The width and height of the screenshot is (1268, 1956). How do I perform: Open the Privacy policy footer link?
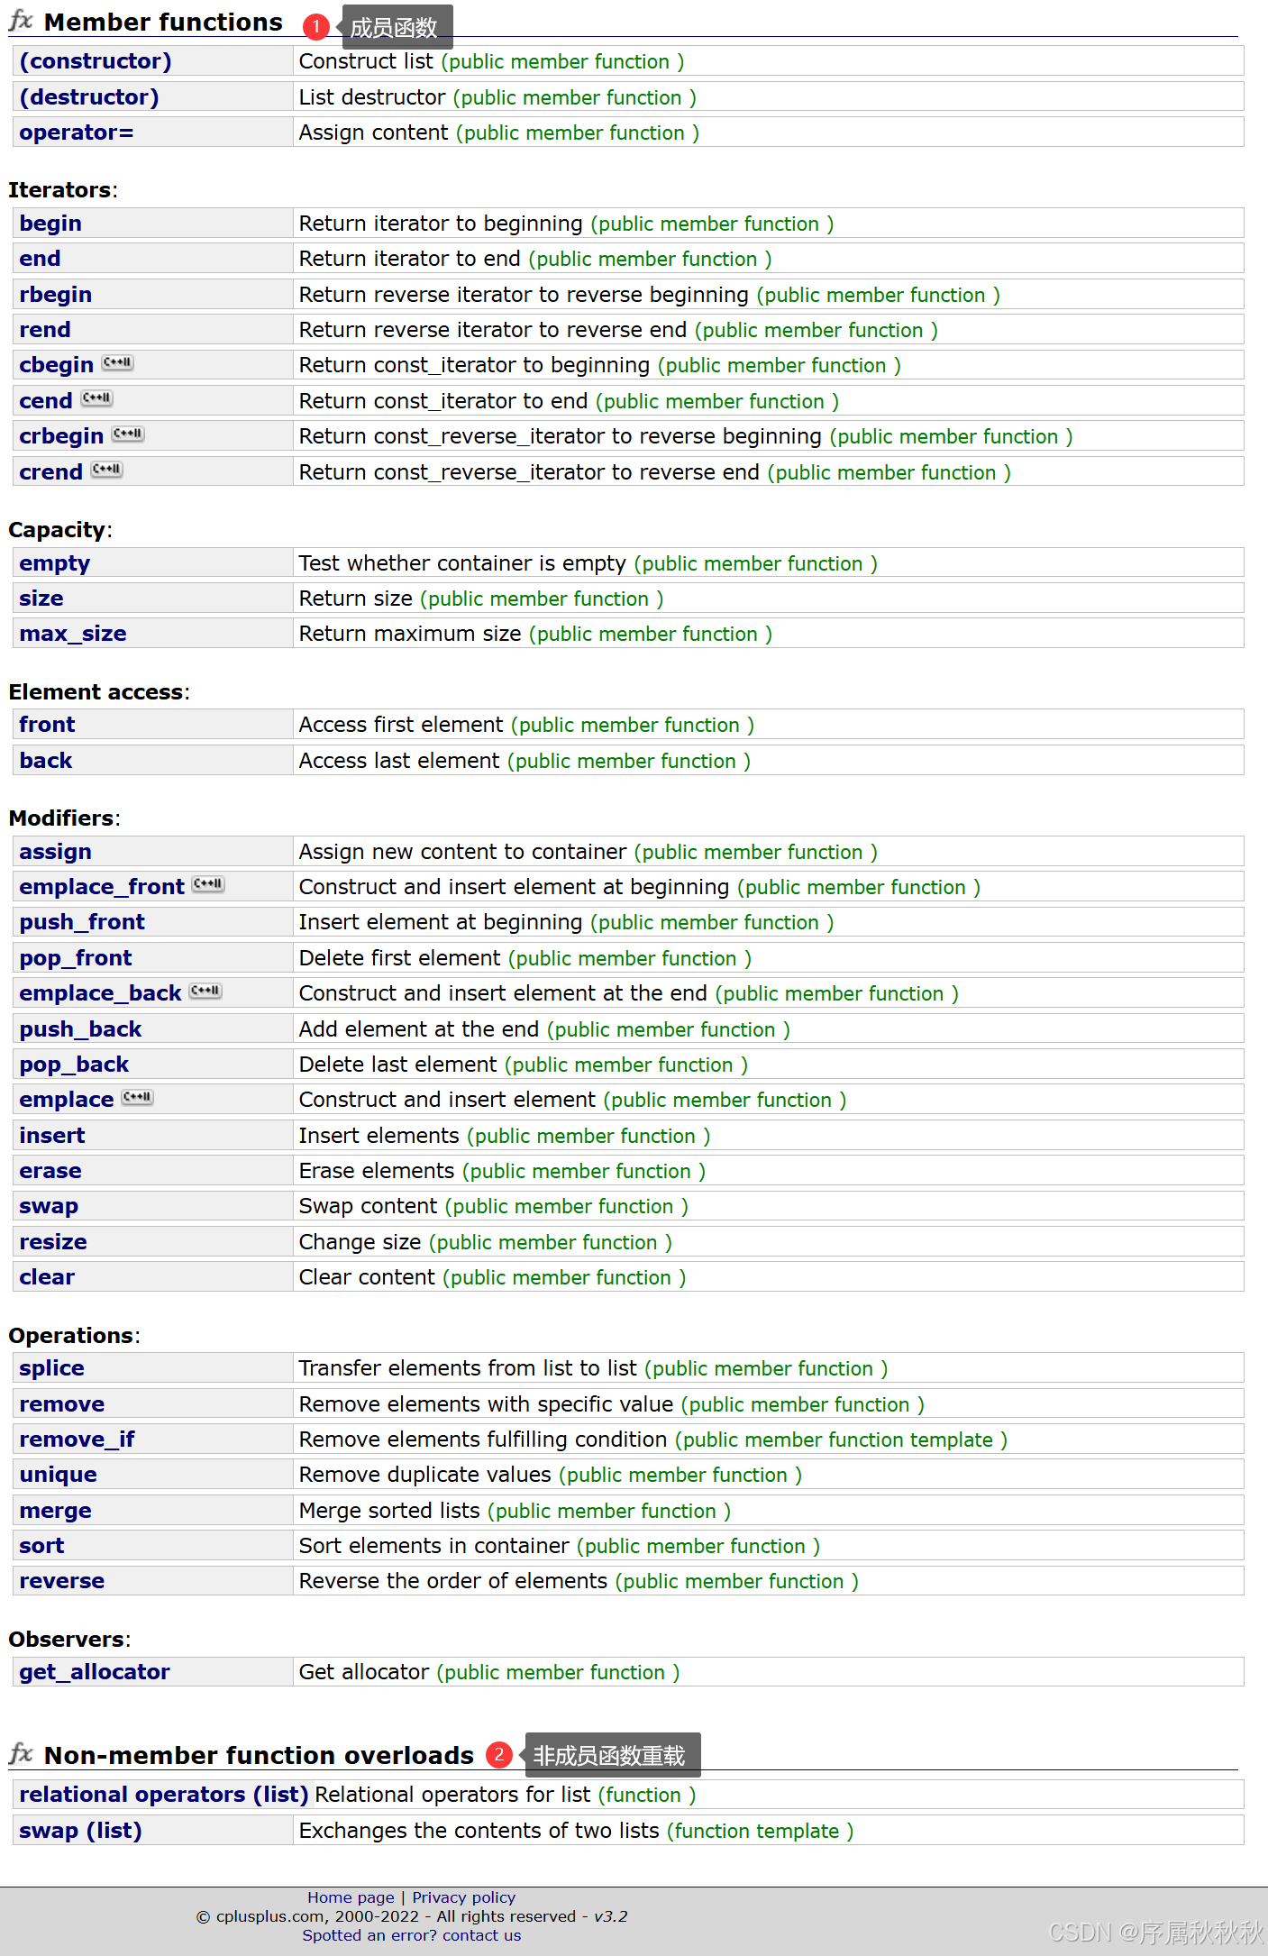[x=463, y=1897]
